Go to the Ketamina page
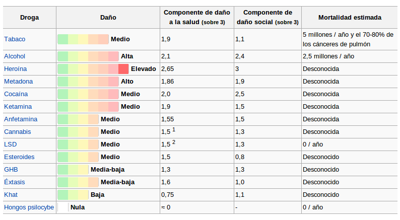Screen dimensions: 400x220 point(18,107)
